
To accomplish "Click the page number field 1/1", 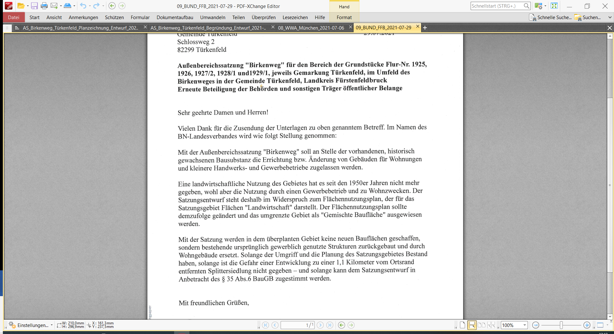I will (298, 325).
